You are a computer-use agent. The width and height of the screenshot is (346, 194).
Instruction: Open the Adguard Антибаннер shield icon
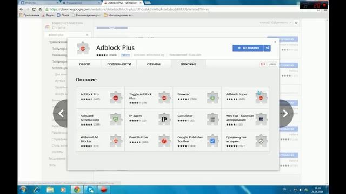pyautogui.click(x=116, y=119)
